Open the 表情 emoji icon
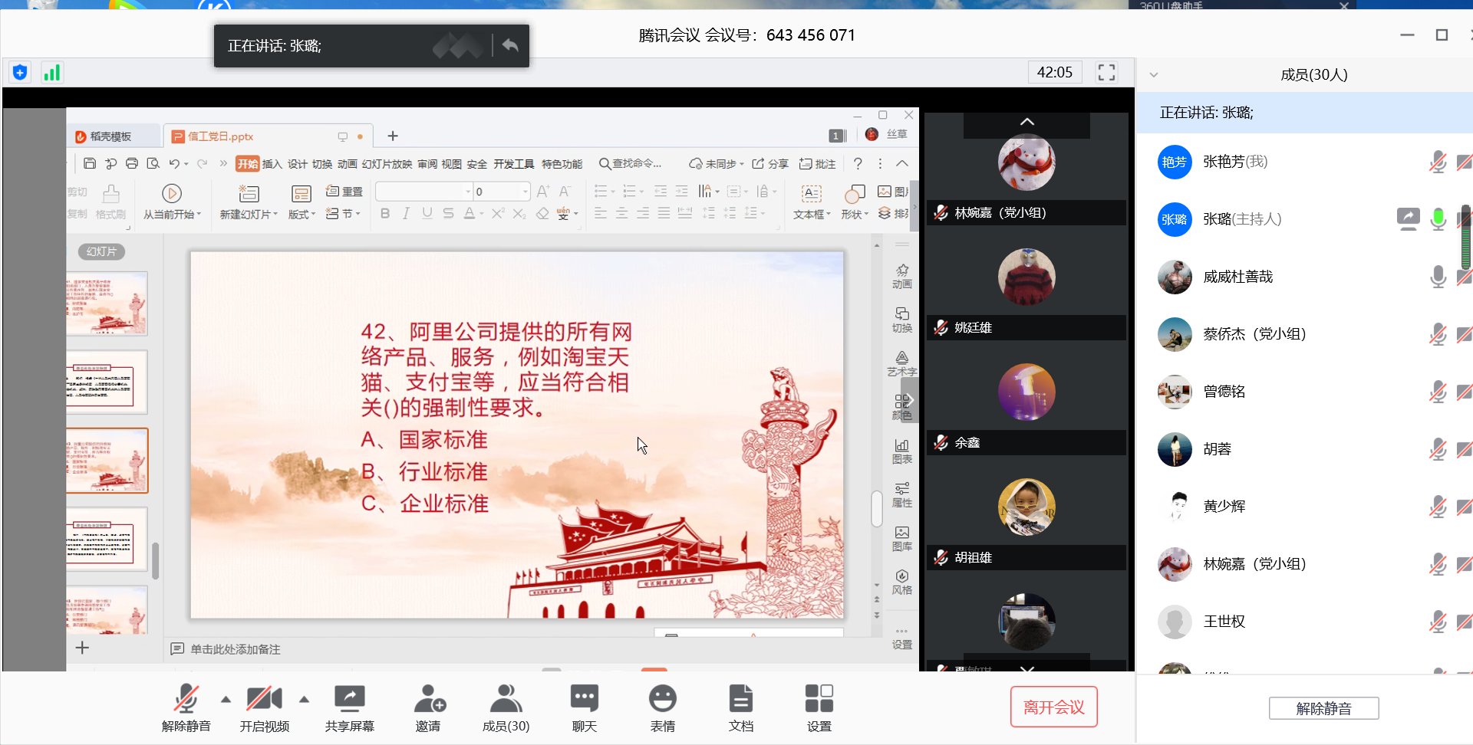Image resolution: width=1473 pixels, height=745 pixels. (x=663, y=699)
